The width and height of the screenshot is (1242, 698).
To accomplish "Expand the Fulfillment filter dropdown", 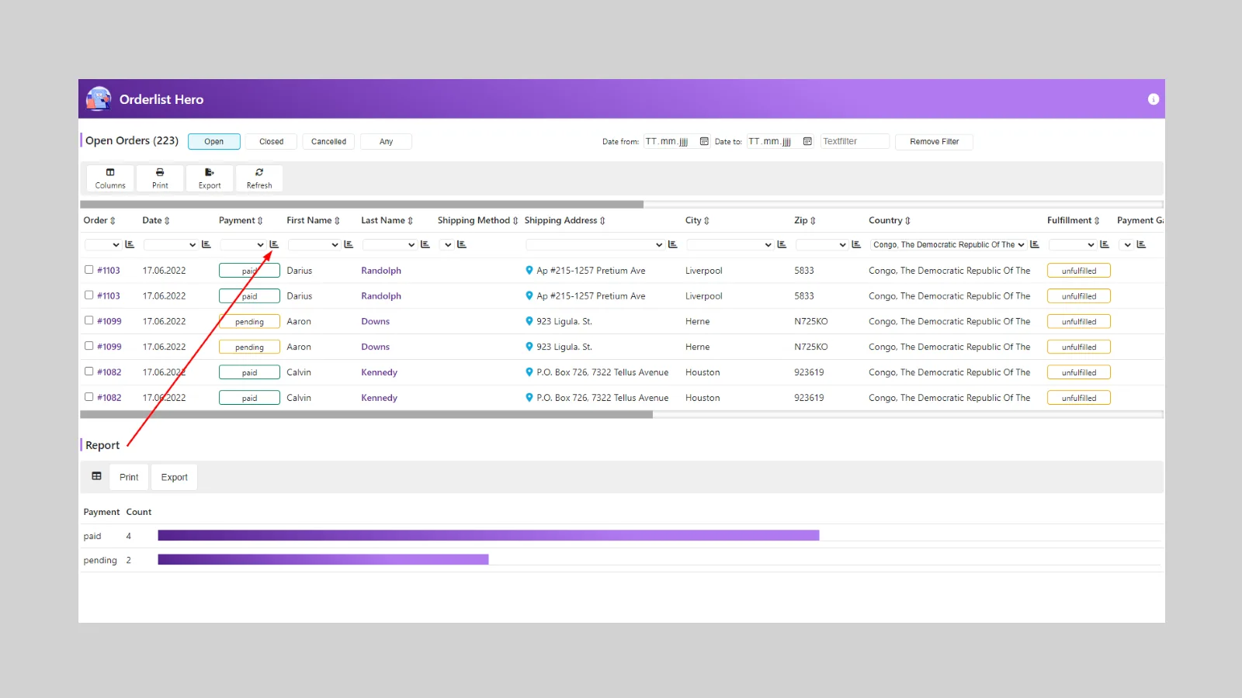I will click(1073, 244).
